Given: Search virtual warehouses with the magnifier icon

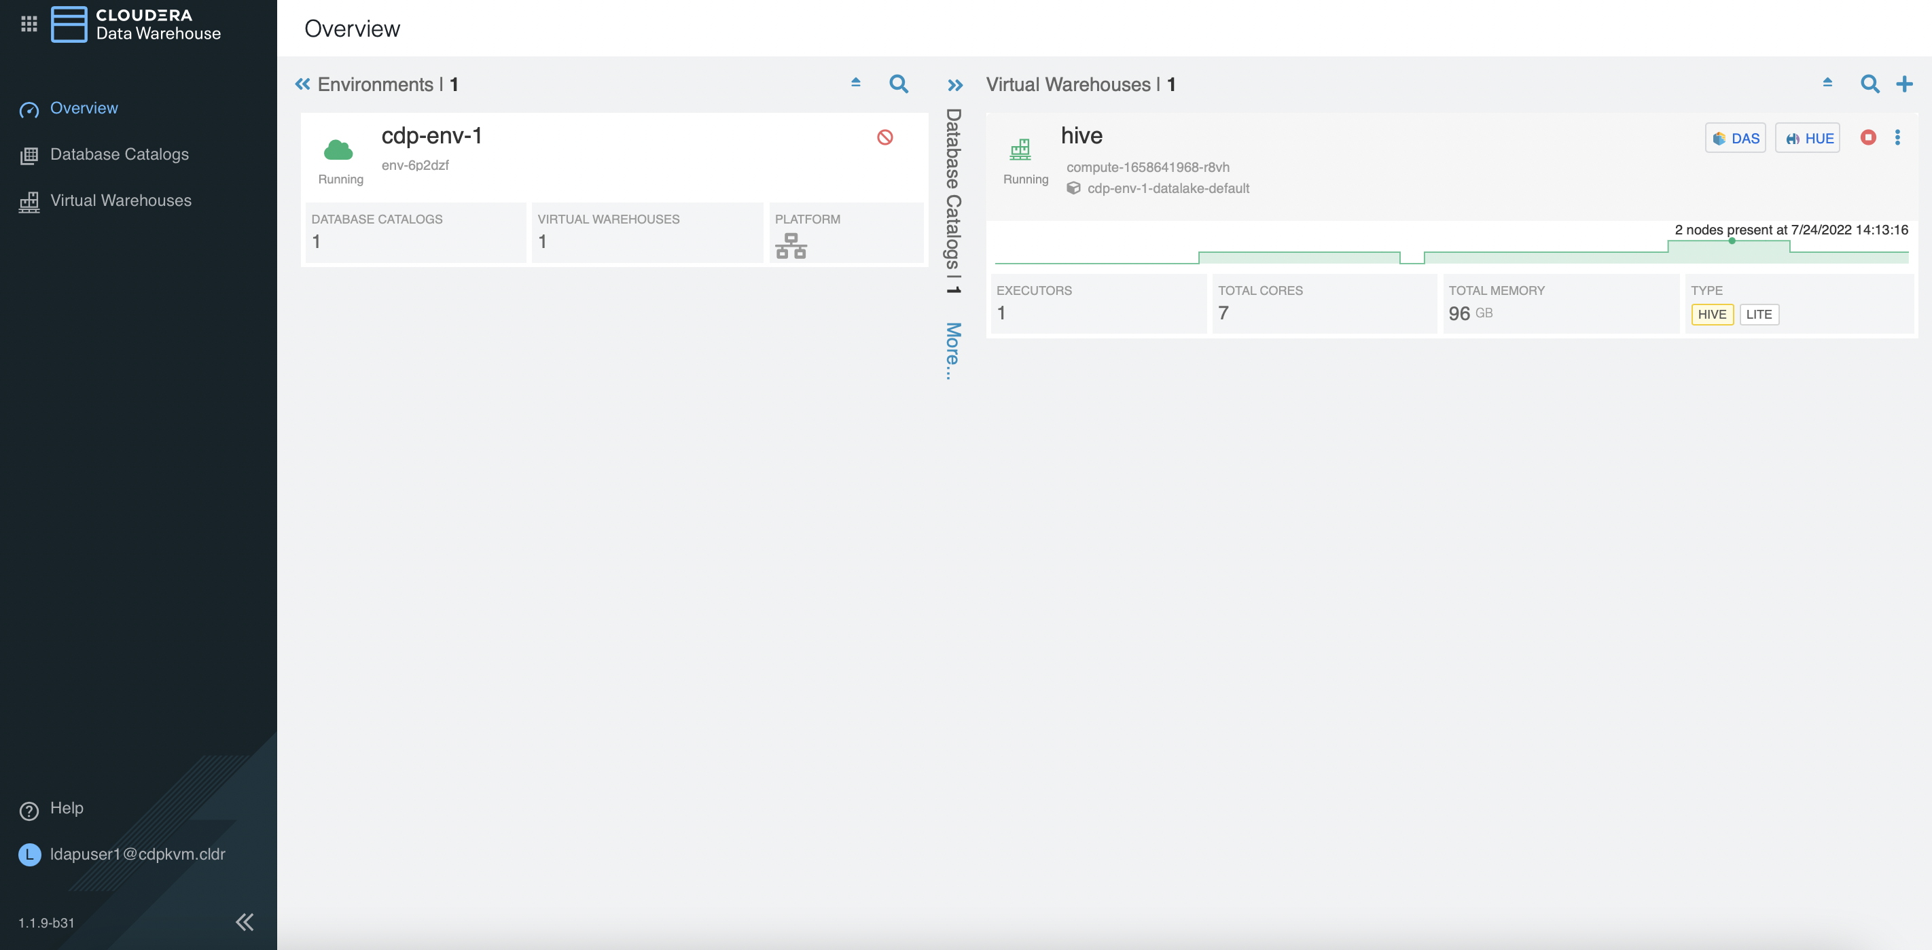Looking at the screenshot, I should tap(1870, 84).
